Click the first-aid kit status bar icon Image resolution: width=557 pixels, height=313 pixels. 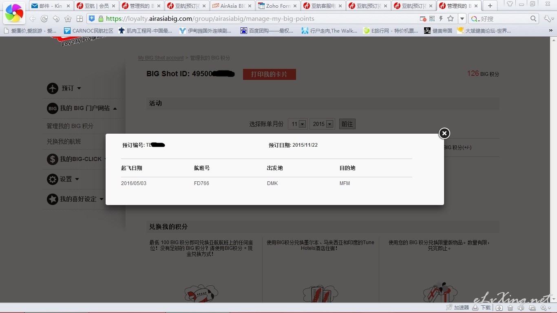(x=500, y=308)
